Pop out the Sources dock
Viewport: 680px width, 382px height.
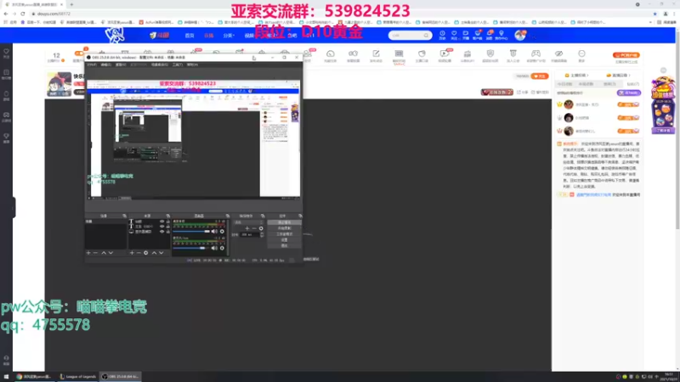[167, 216]
